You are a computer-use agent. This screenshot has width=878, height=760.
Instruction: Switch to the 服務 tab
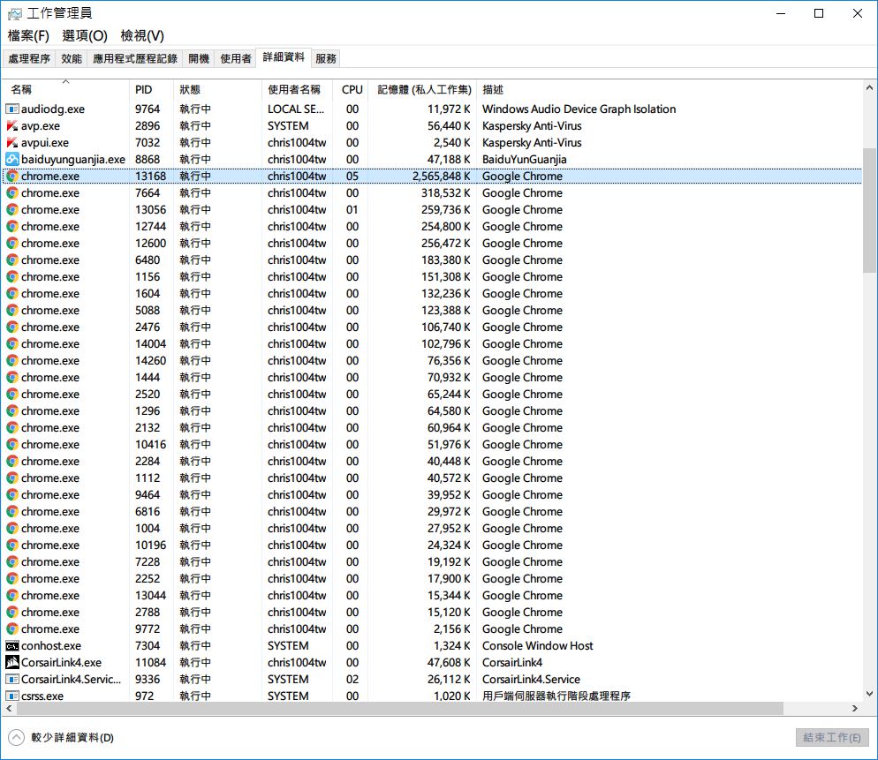click(326, 58)
